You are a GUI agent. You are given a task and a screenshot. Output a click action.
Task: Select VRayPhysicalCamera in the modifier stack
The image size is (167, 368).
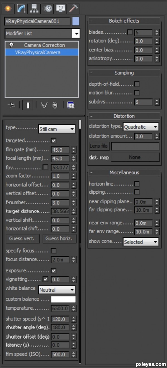tap(42, 52)
